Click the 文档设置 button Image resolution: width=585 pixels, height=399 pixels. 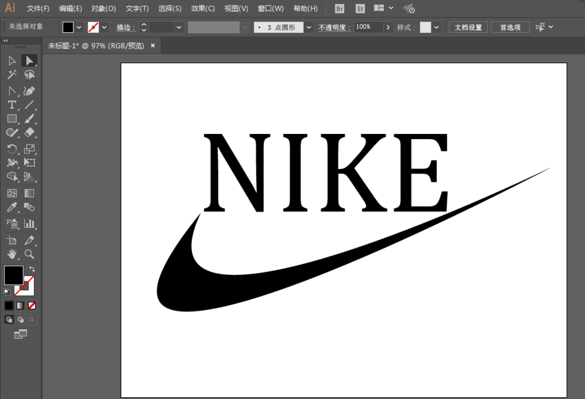click(468, 27)
